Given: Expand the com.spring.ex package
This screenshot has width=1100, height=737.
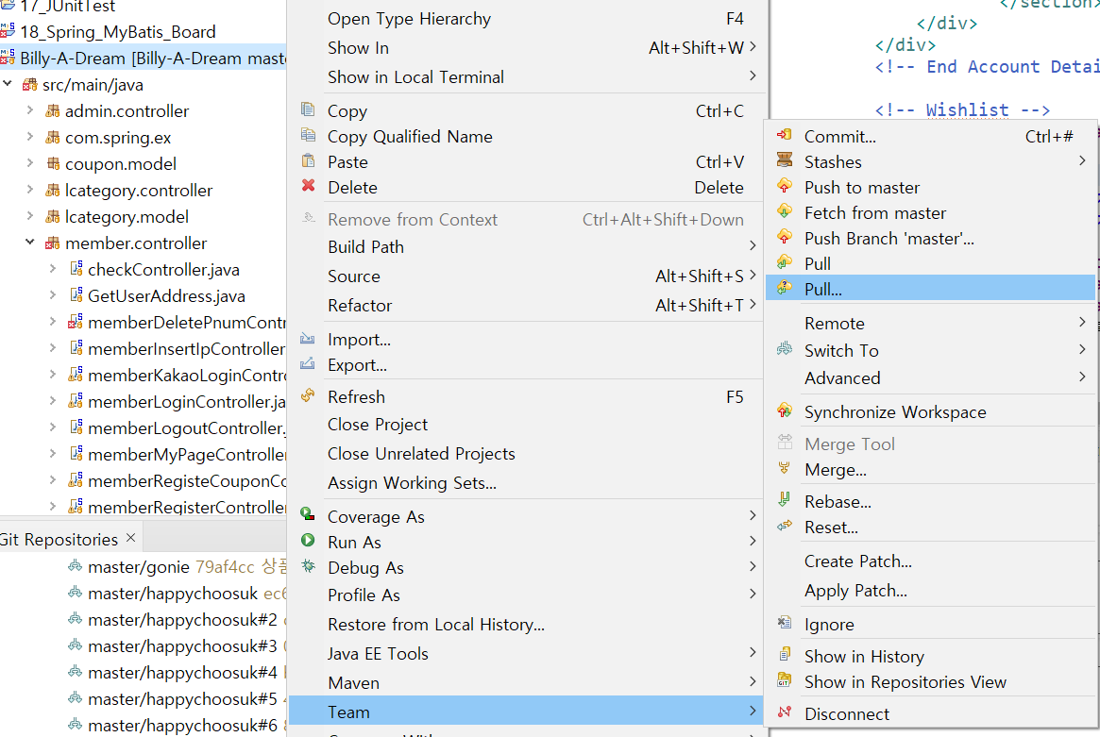Looking at the screenshot, I should pyautogui.click(x=30, y=137).
